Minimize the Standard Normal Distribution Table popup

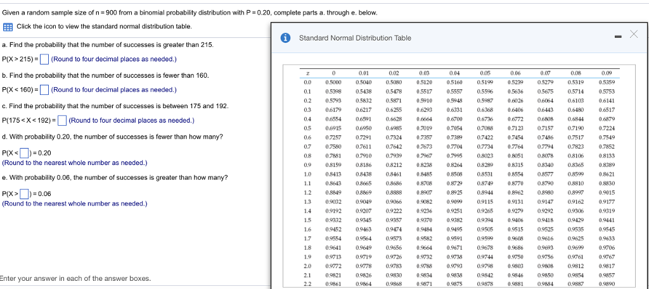(619, 37)
